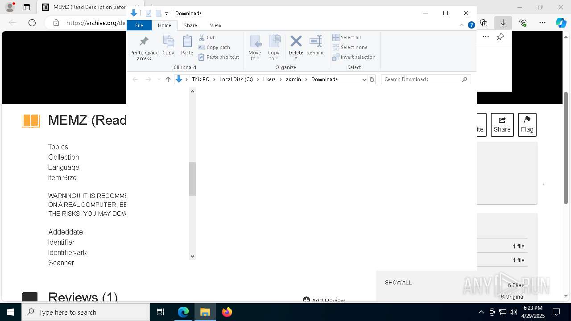Image resolution: width=571 pixels, height=321 pixels.
Task: Click Paste shortcut in the ribbon
Action: (x=219, y=57)
